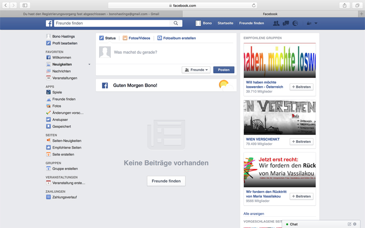Select Fotoalbum erstellen composer tab

pyautogui.click(x=177, y=38)
